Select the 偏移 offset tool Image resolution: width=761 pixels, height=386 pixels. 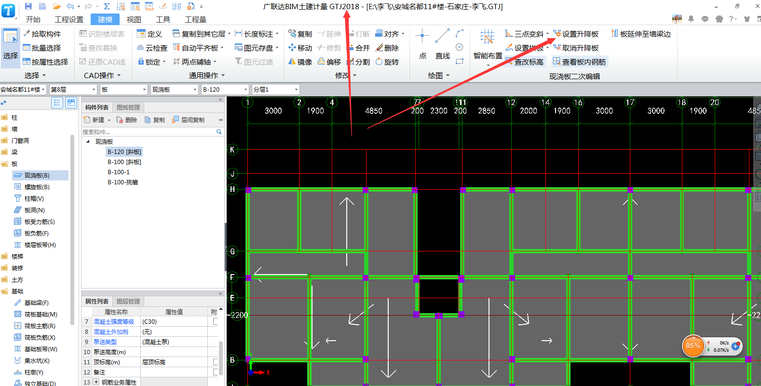click(329, 62)
